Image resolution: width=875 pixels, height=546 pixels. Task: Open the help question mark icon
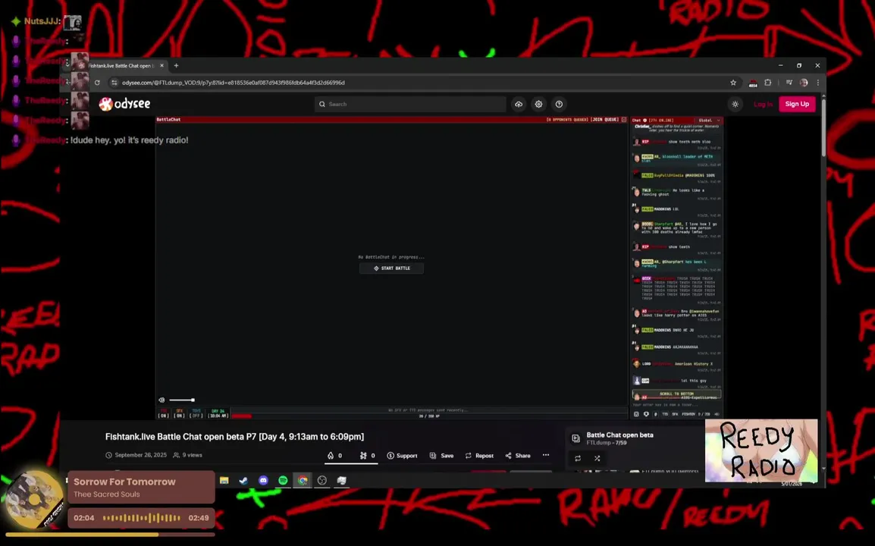[x=559, y=104]
